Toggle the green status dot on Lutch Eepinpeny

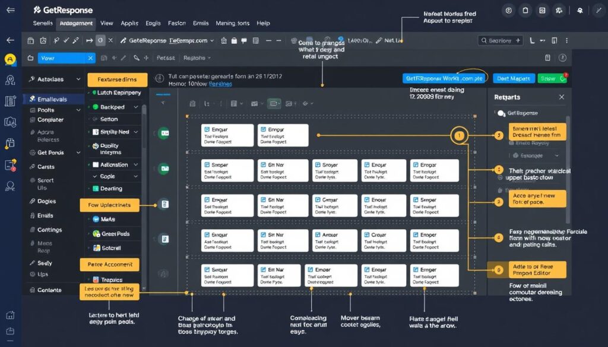94,93
